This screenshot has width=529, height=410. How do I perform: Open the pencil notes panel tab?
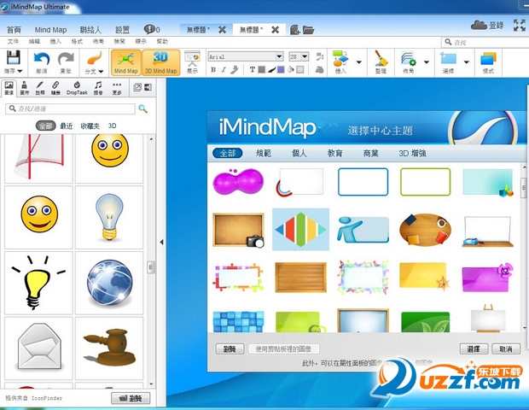click(x=40, y=88)
